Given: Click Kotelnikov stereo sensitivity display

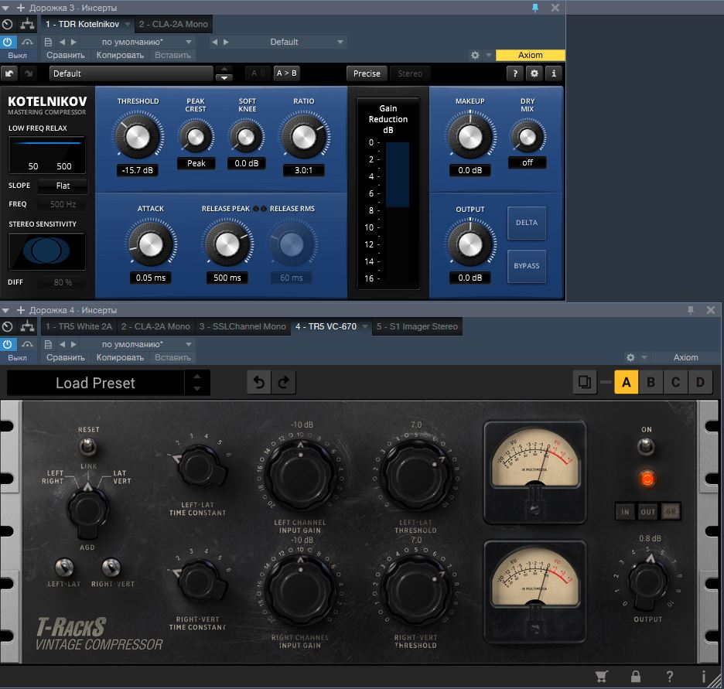Looking at the screenshot, I should 46,251.
